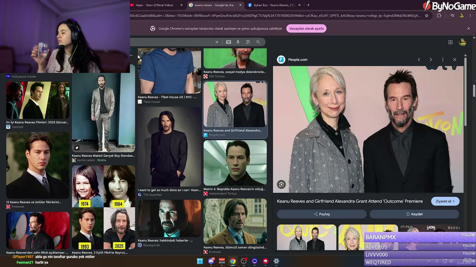Open Google Lens image search in the search bar
This screenshot has height=267, width=476.
[248, 42]
